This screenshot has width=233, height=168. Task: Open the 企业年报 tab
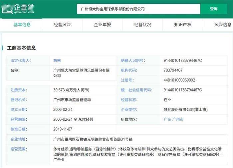[103, 25]
